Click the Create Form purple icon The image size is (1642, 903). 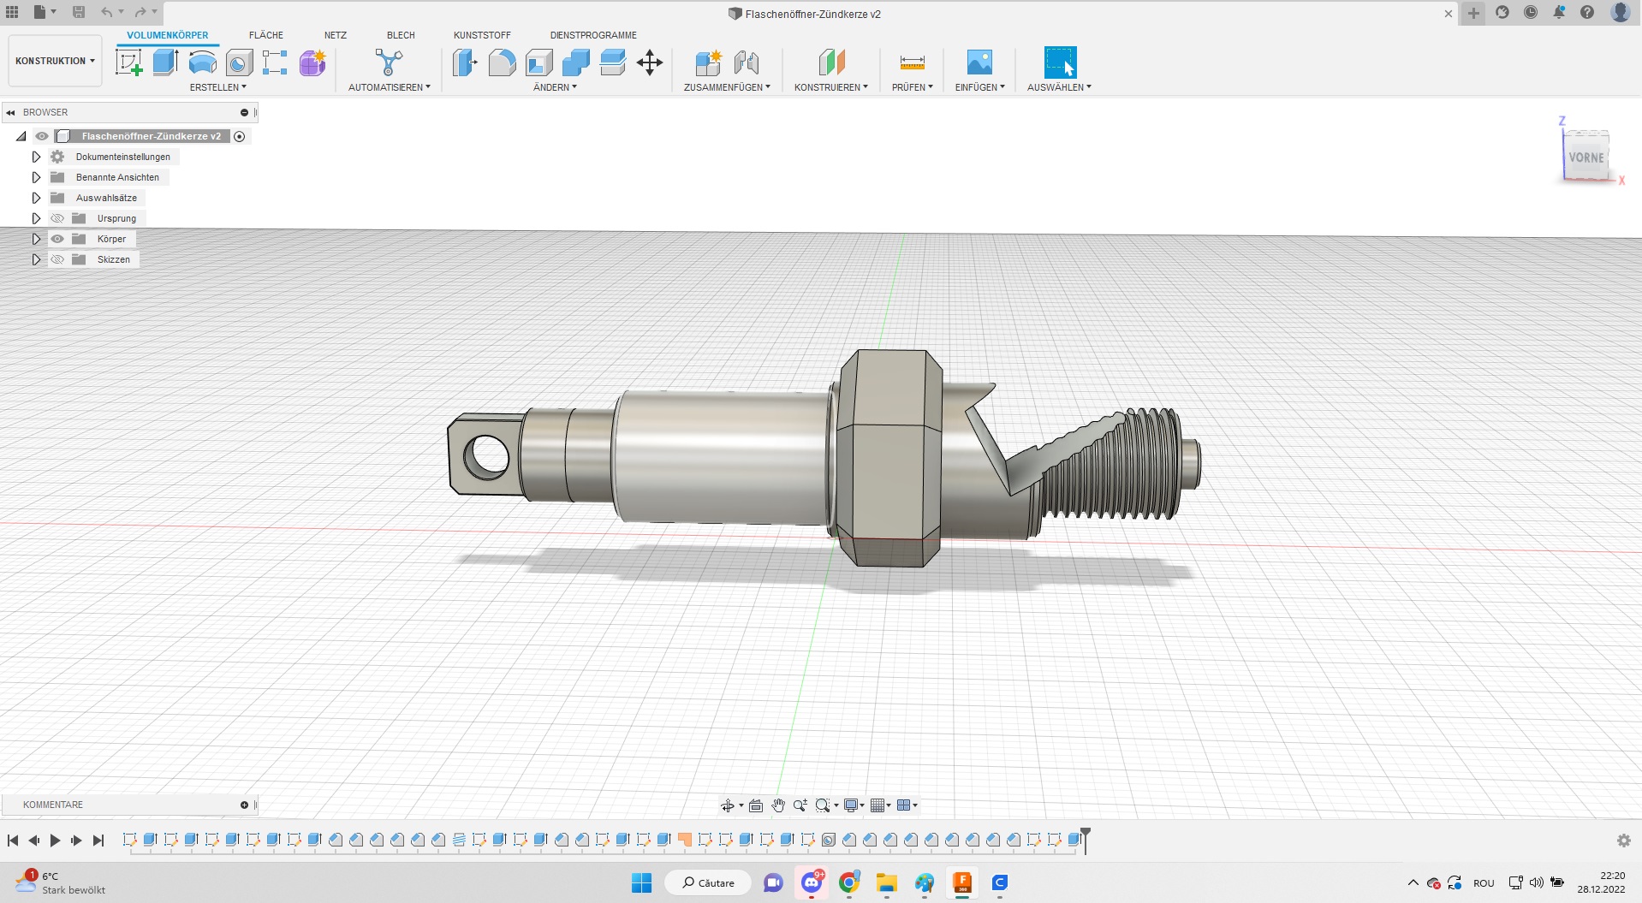[312, 62]
